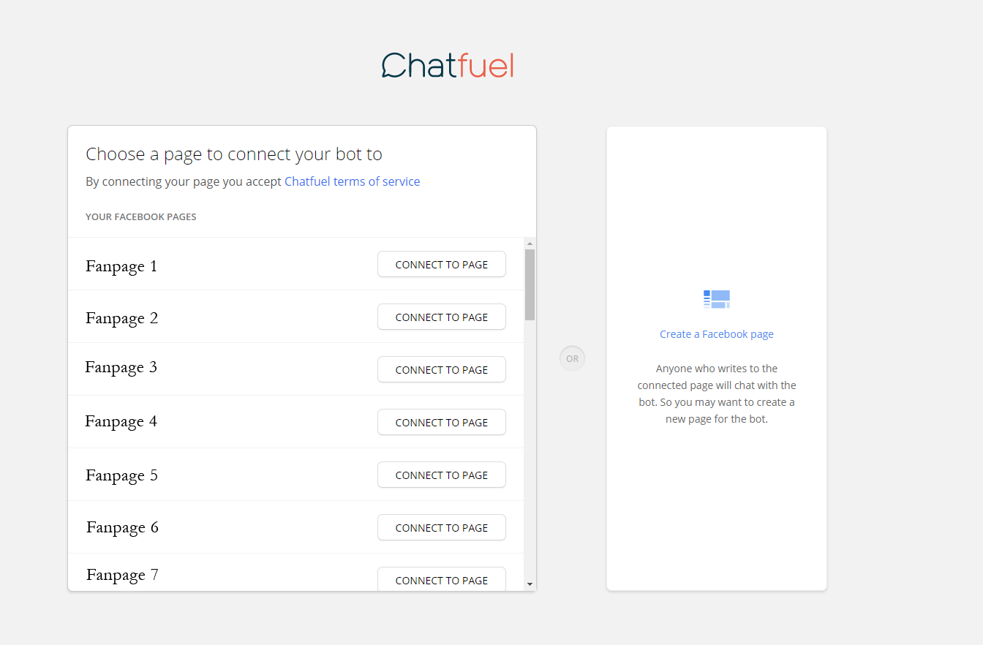Viewport: 983px width, 645px height.
Task: Click scrollbar down arrow in page list
Action: (x=530, y=584)
